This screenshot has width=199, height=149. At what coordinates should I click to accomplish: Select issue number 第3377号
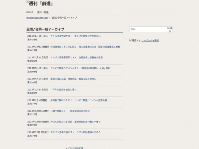pyautogui.click(x=32, y=104)
